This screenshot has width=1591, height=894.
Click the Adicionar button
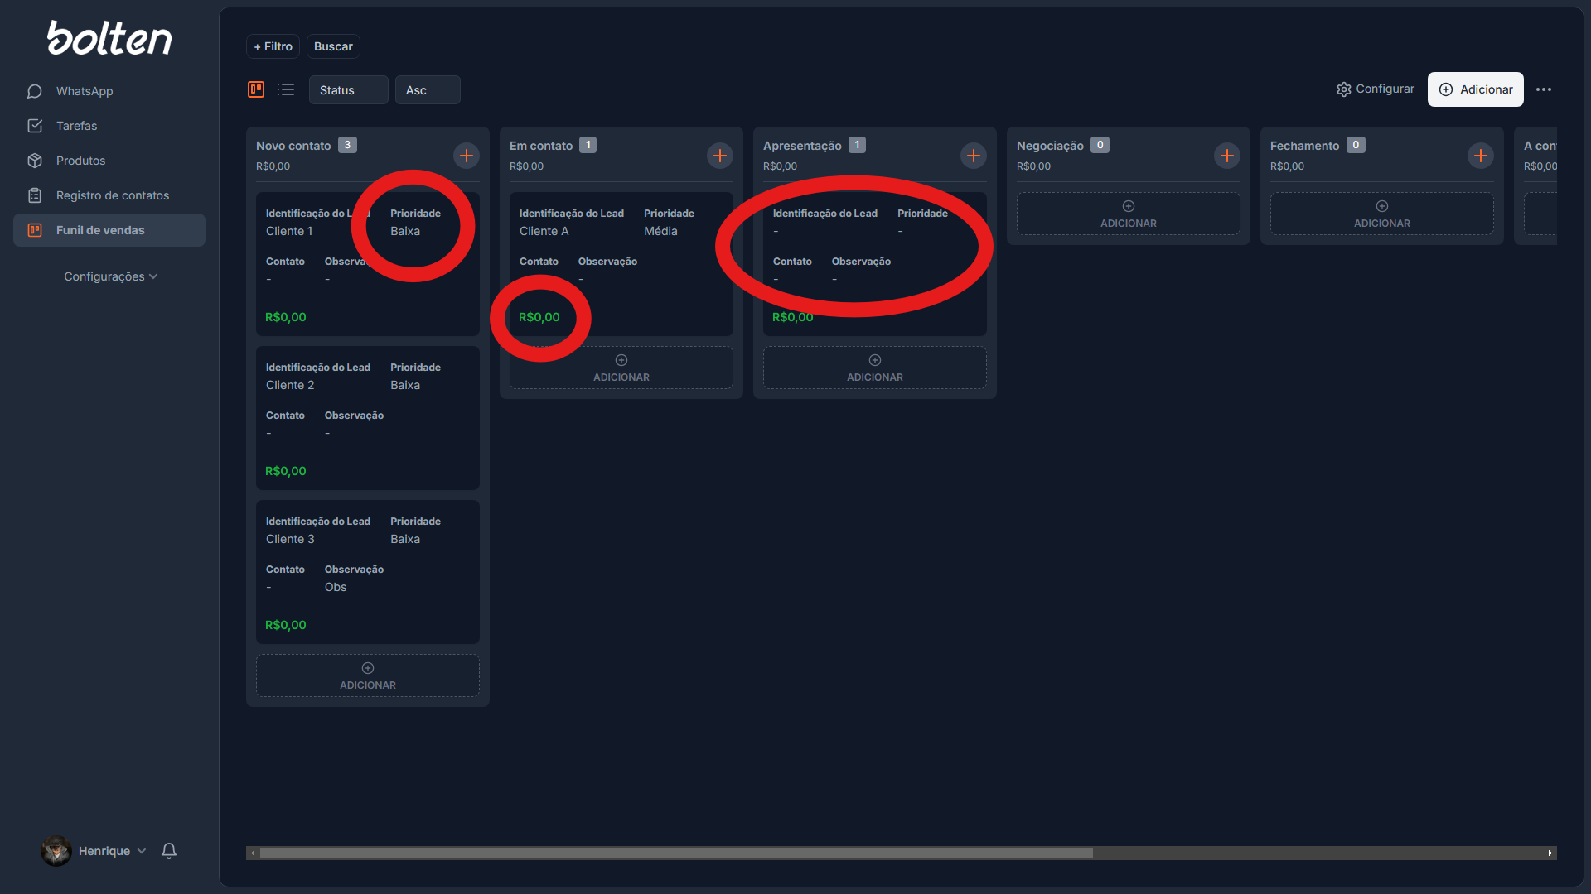tap(1477, 89)
